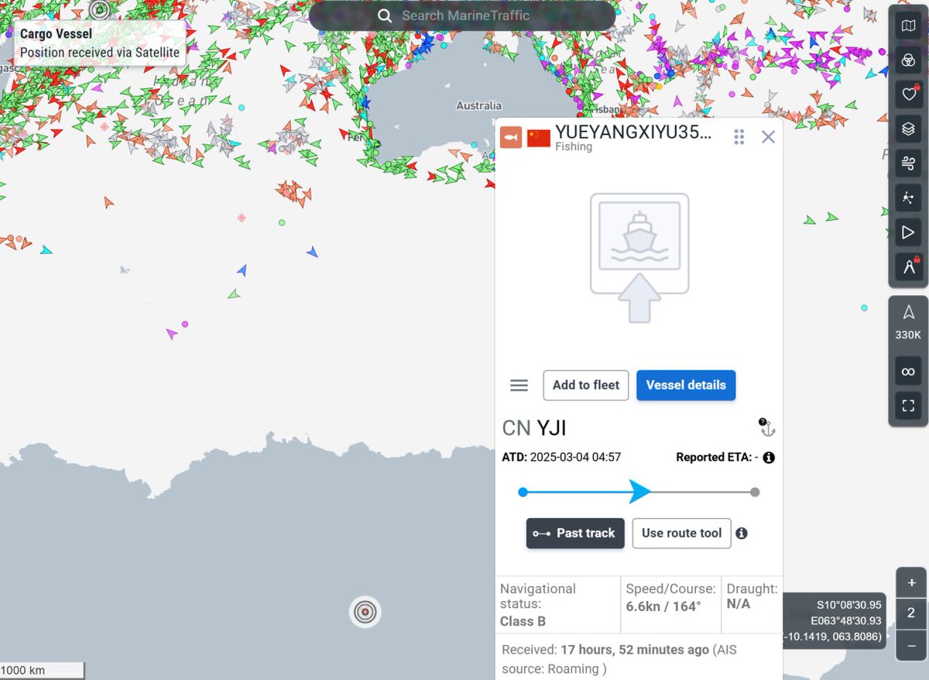Click Use route tool button
The image size is (929, 680).
(x=681, y=533)
